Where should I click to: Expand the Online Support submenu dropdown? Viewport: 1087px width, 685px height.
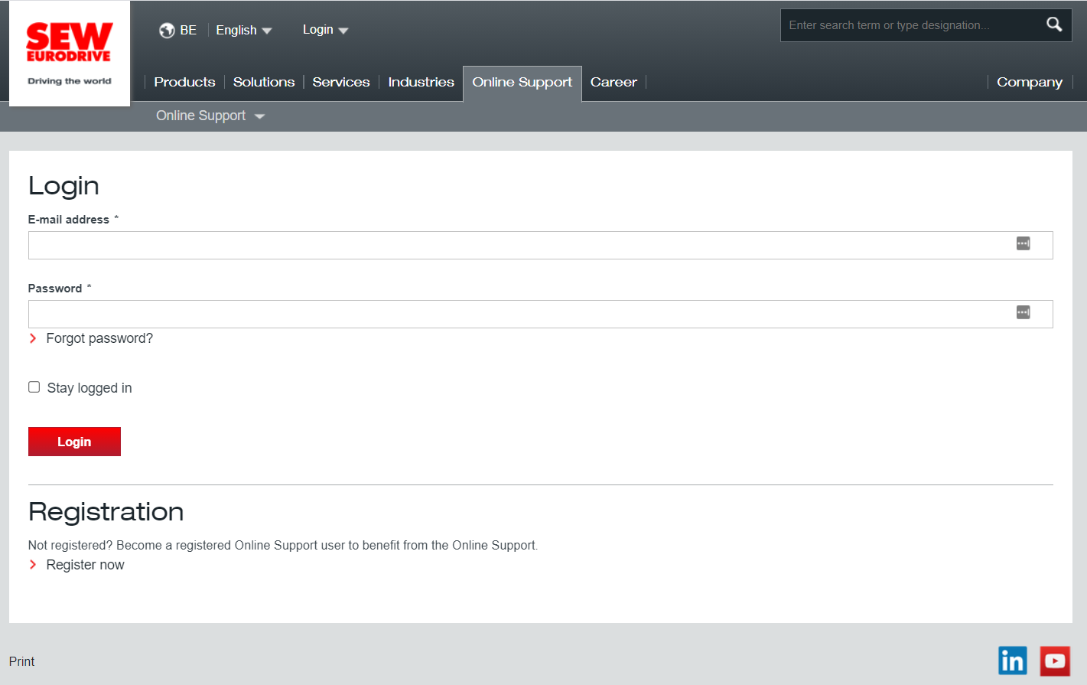point(210,116)
